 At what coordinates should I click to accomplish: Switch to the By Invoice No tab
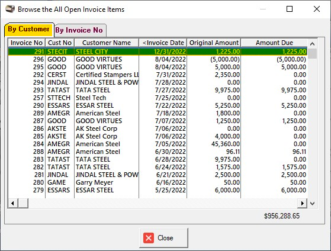(81, 30)
